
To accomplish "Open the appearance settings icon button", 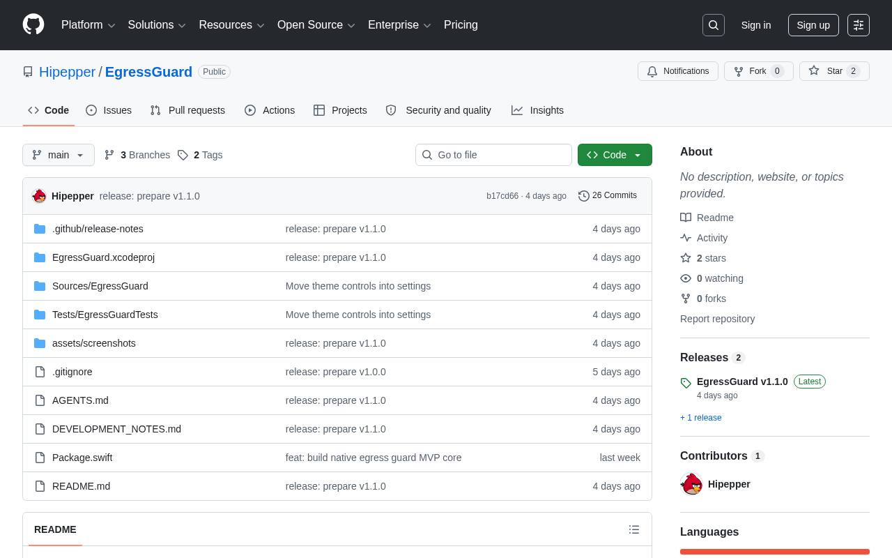I will (x=859, y=25).
